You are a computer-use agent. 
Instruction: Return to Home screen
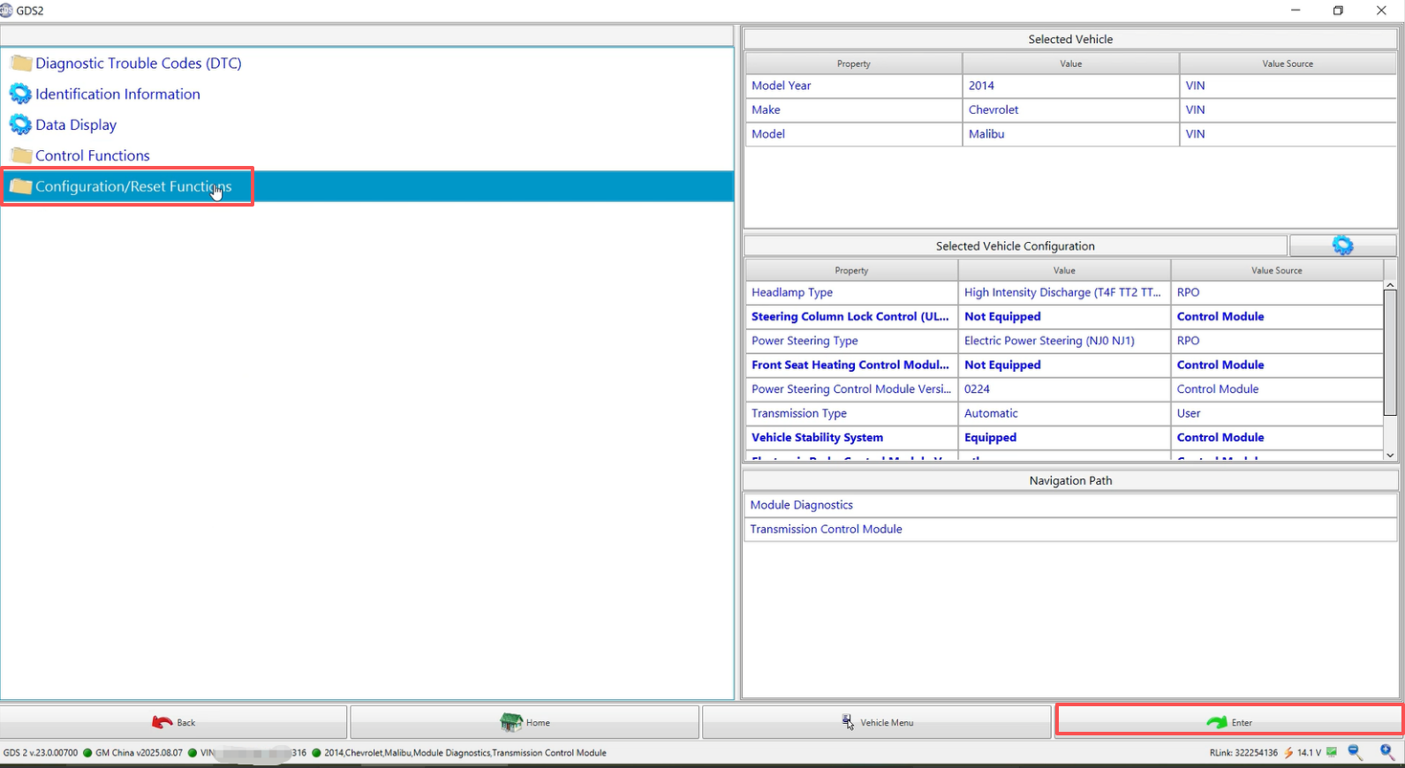525,722
